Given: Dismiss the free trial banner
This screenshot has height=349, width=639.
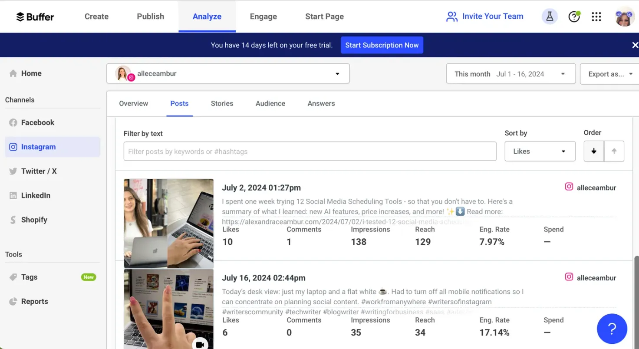Looking at the screenshot, I should click(x=635, y=45).
